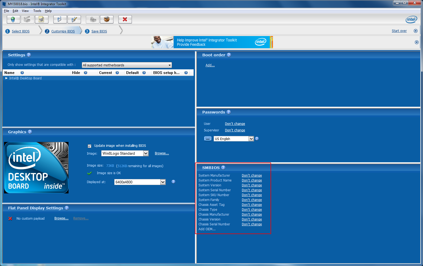This screenshot has width=423, height=266.
Task: Open help for the SMBIOS panel
Action: click(223, 167)
